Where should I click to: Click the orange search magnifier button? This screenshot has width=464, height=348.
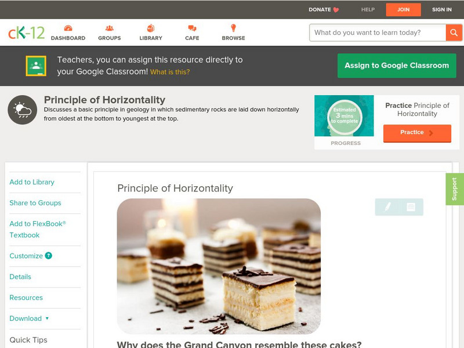[x=454, y=32]
